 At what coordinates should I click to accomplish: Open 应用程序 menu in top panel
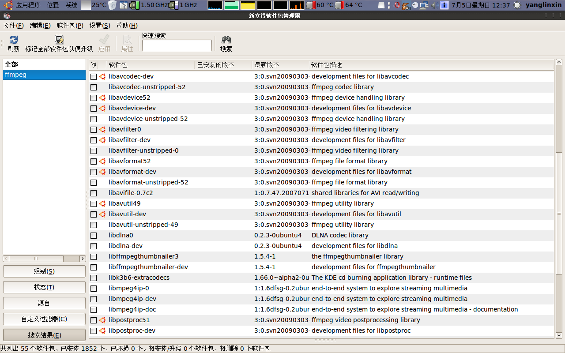28,5
